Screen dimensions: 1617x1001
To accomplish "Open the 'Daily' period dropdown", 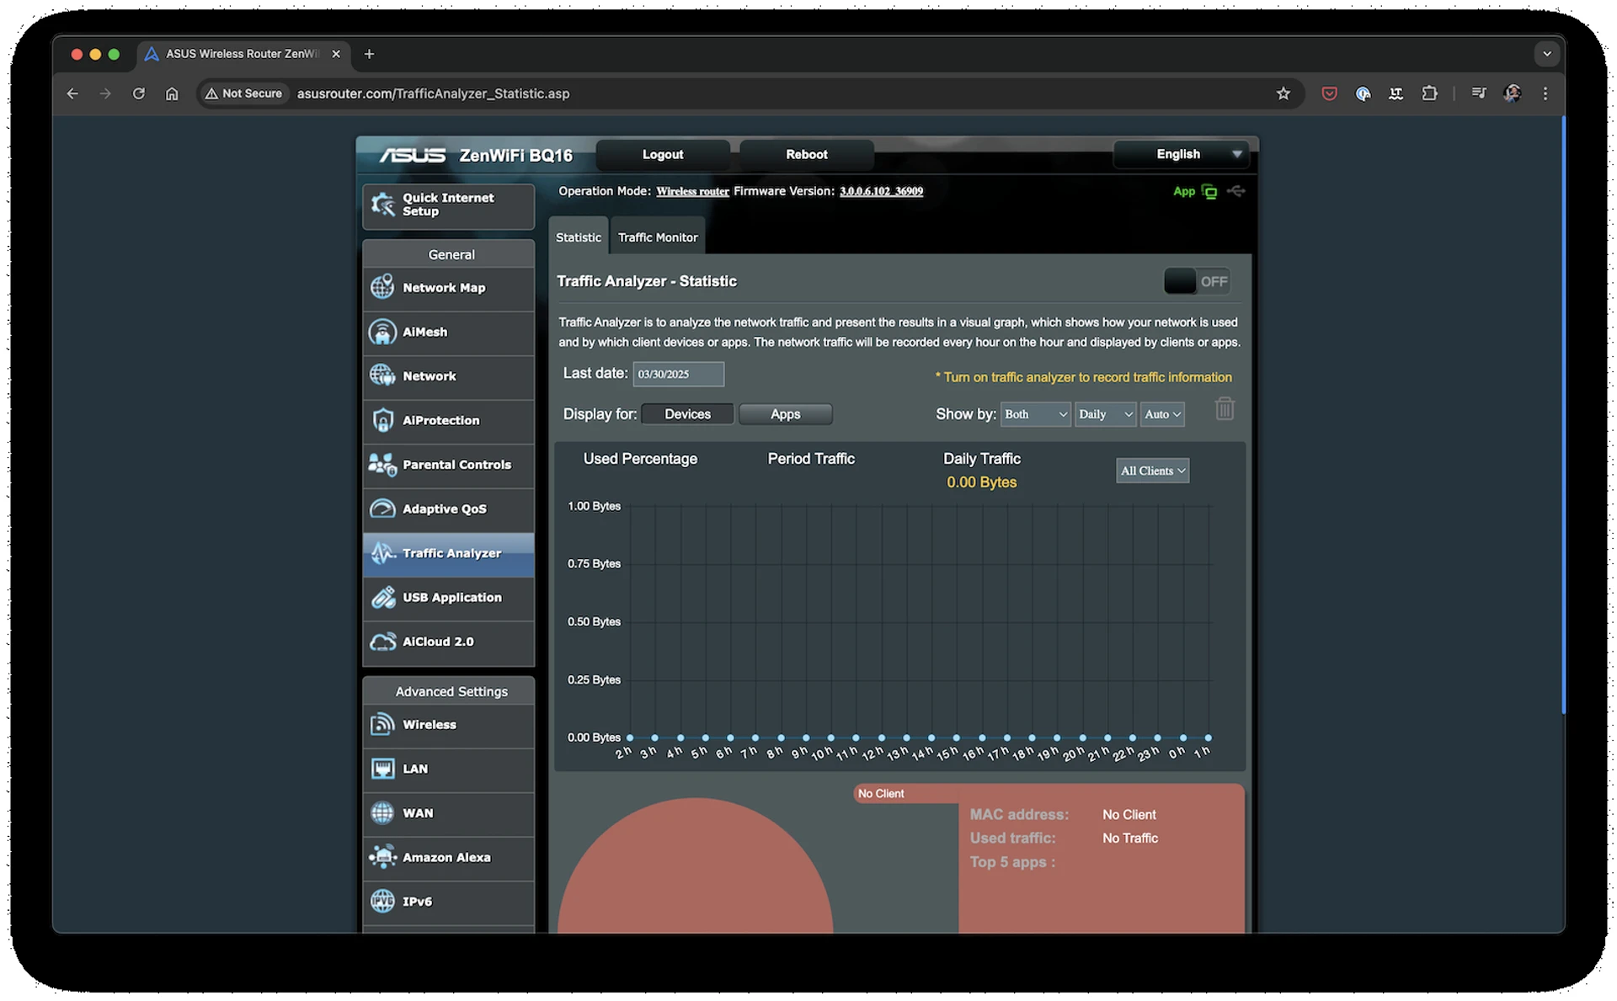I will pos(1105,414).
